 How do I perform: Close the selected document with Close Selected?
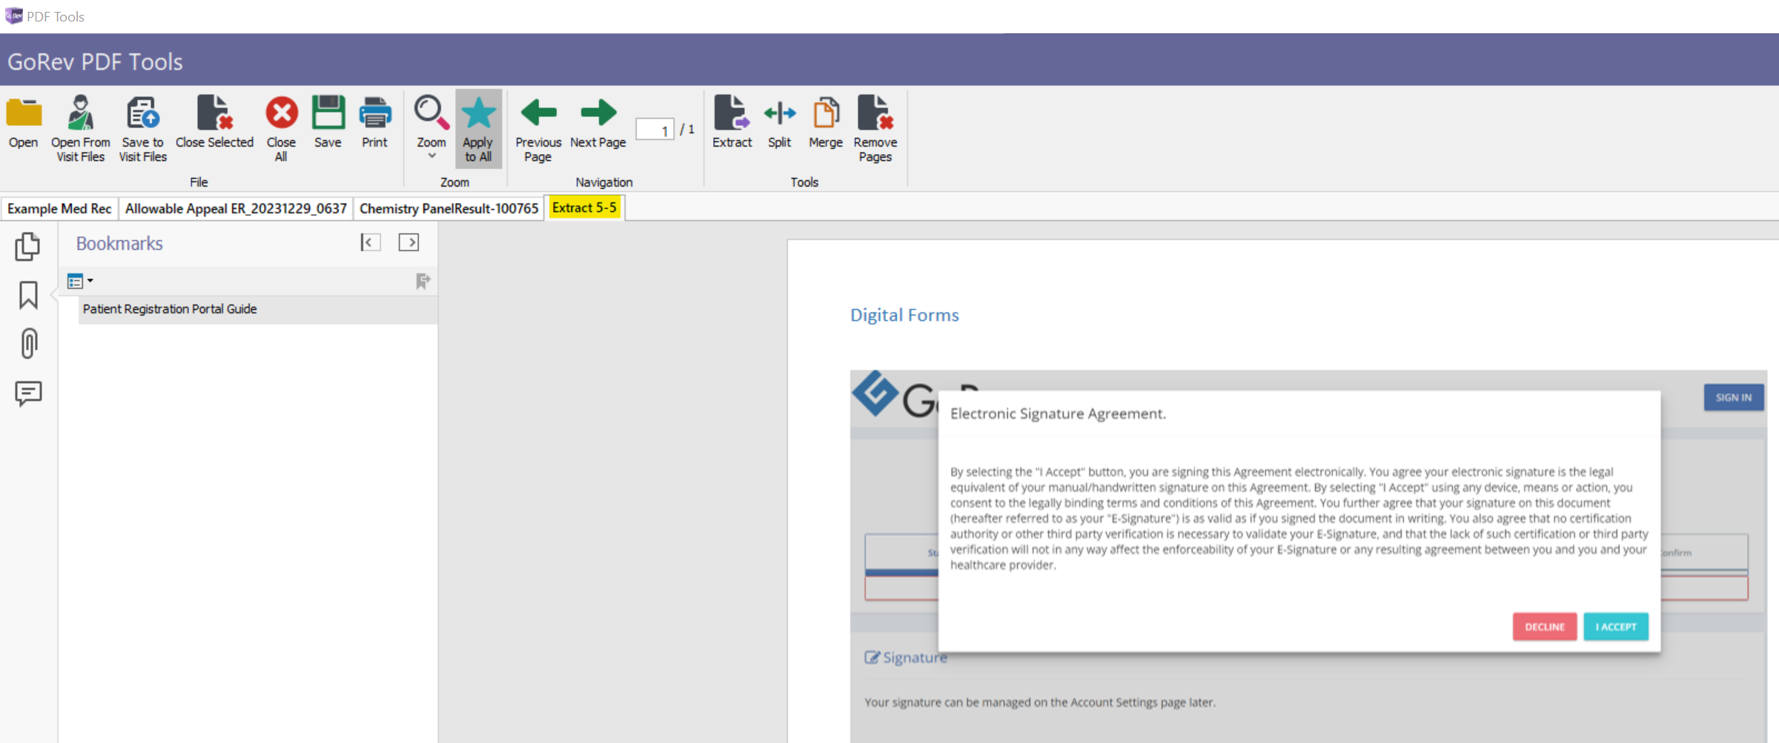click(215, 123)
